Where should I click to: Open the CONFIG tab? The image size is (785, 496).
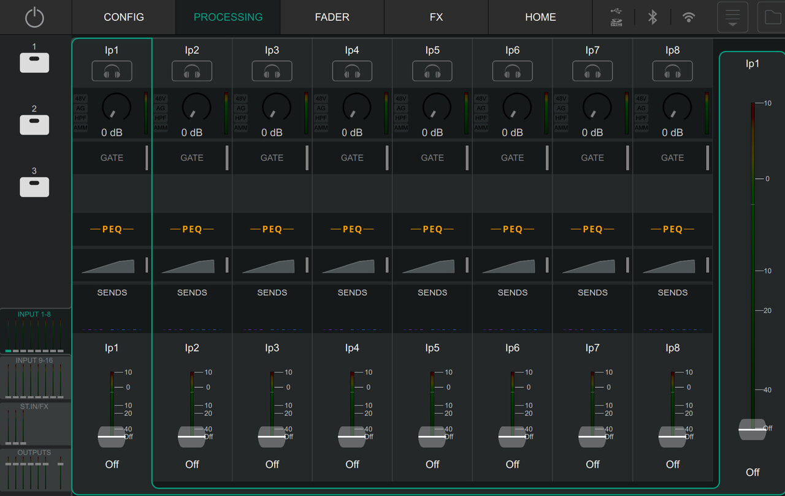click(124, 17)
